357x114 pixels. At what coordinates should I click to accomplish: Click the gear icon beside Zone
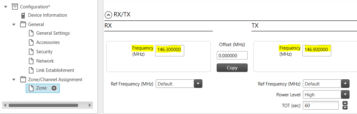54,88
